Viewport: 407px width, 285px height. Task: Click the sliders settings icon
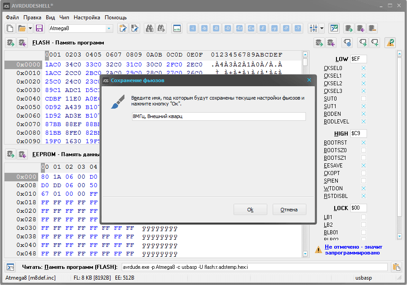313,28
